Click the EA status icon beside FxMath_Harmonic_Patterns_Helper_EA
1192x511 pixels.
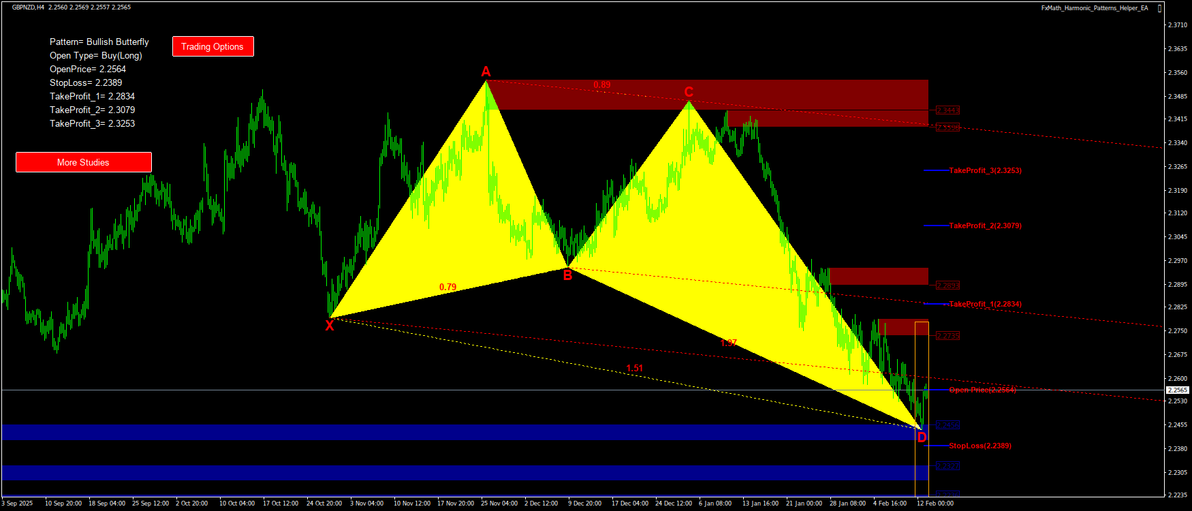pos(1159,8)
